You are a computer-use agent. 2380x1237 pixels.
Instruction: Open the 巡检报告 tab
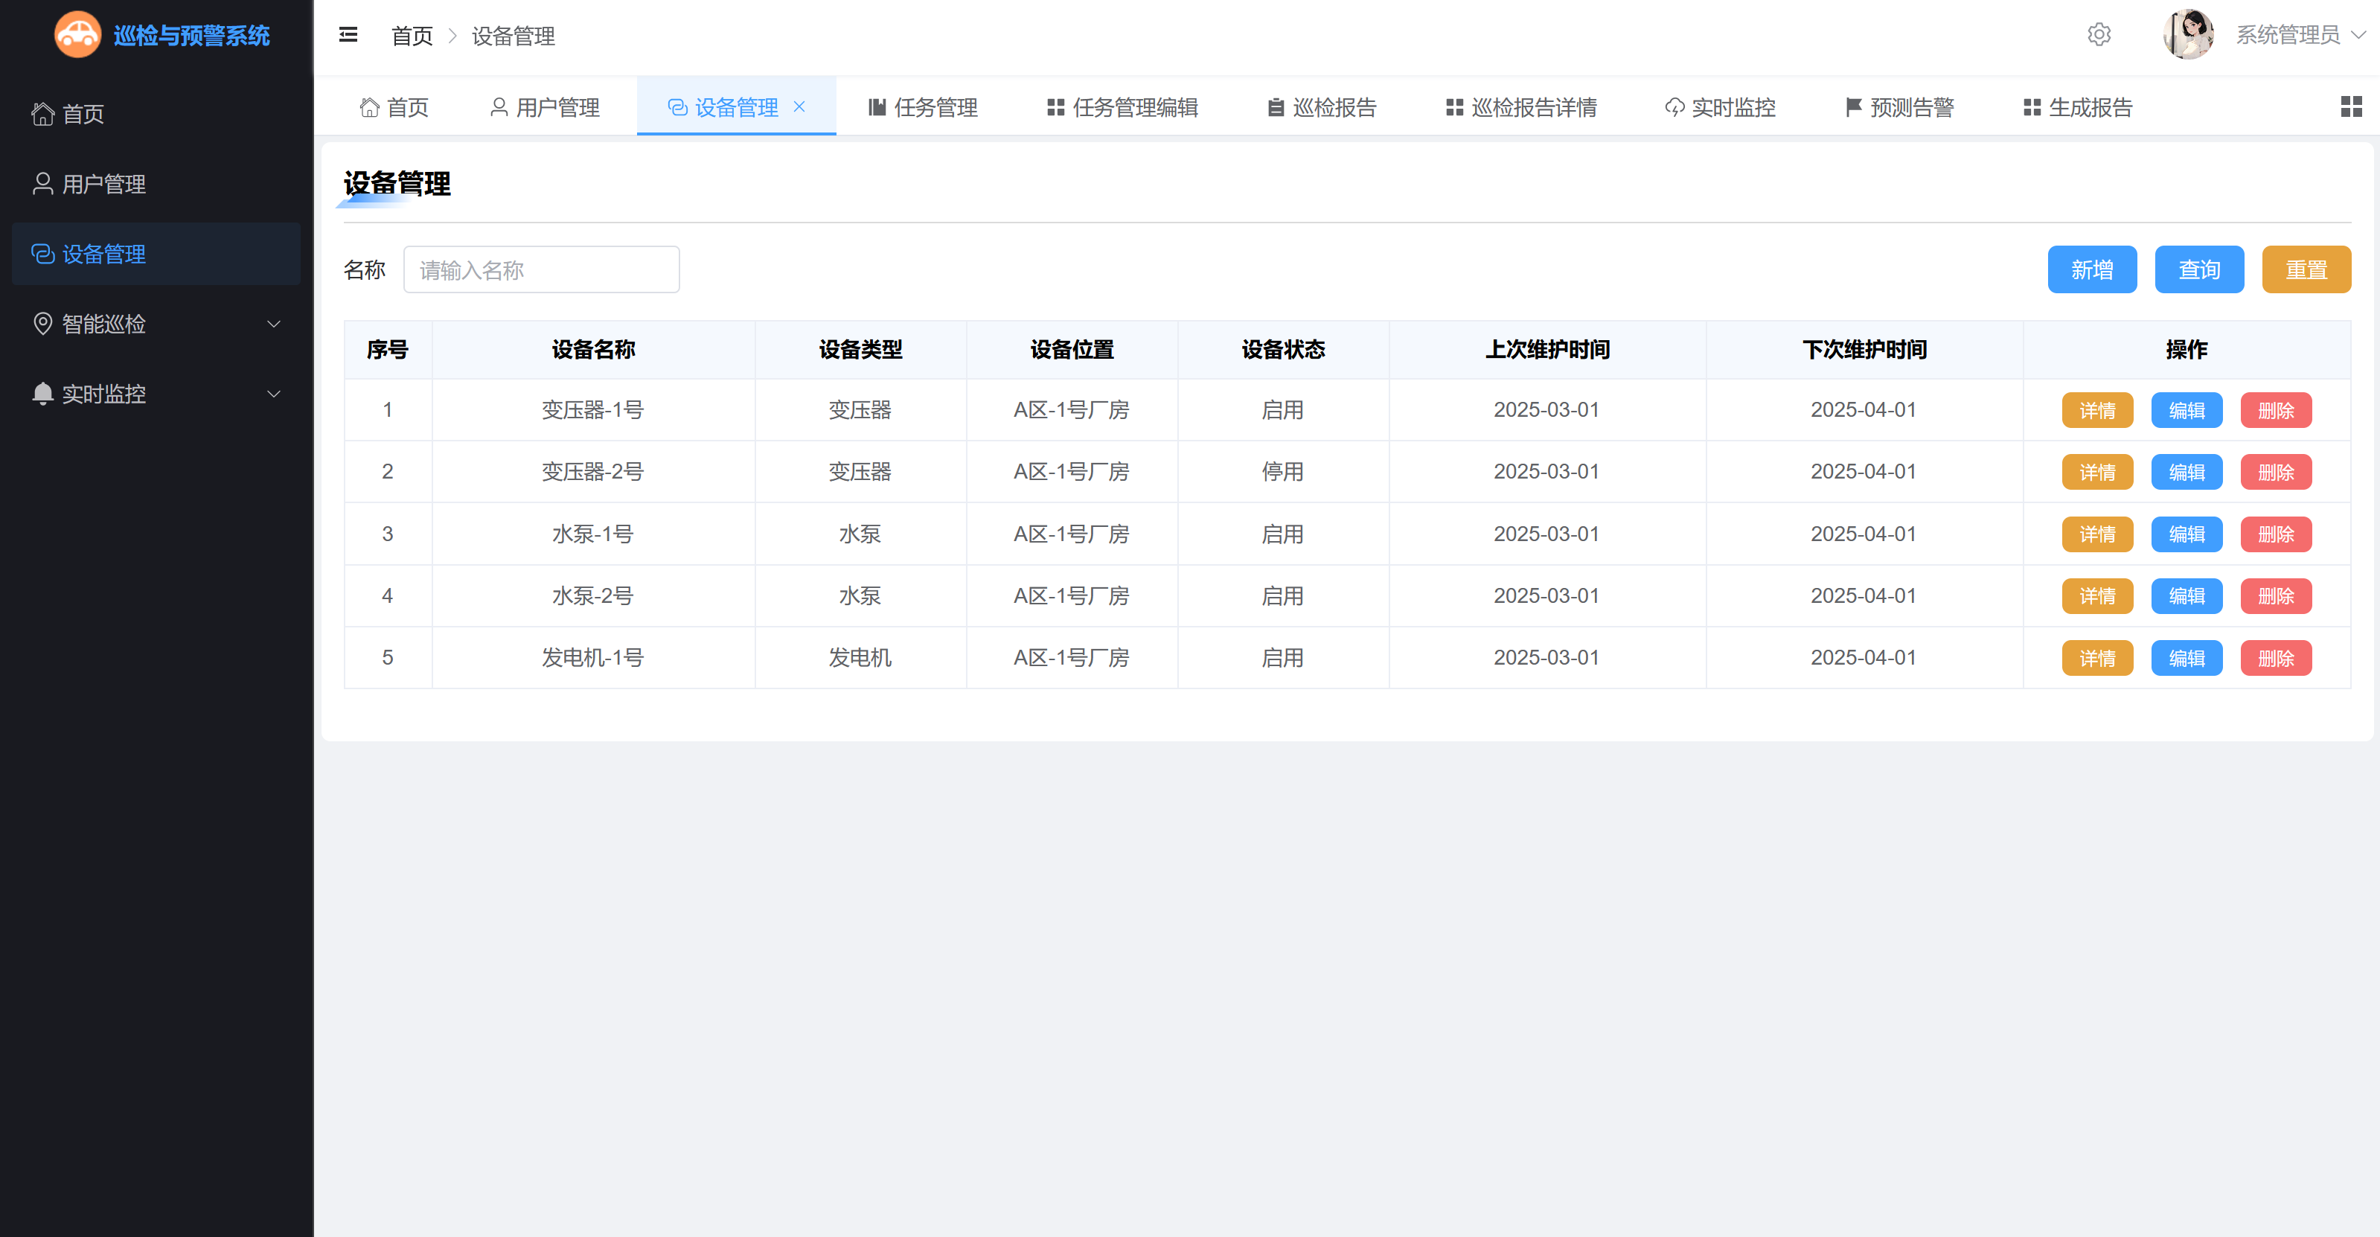[1321, 107]
